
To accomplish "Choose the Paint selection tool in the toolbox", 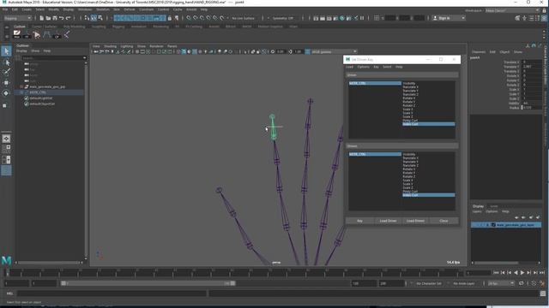I will pyautogui.click(x=6, y=72).
